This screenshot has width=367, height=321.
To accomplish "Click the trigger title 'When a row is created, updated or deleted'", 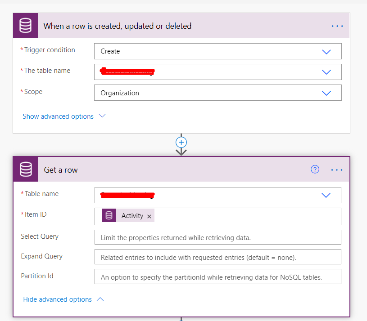I will 118,26.
